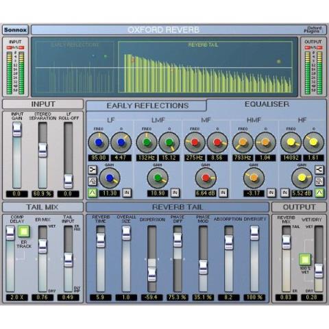Click the LF frequency value 95.00
Image resolution: width=329 pixels, height=329 pixels.
pyautogui.click(x=99, y=158)
